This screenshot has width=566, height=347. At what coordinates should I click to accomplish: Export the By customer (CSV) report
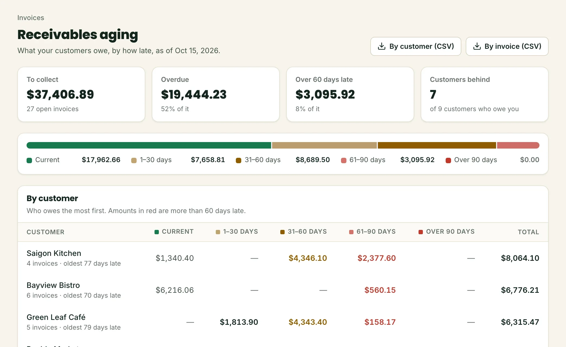pos(416,46)
